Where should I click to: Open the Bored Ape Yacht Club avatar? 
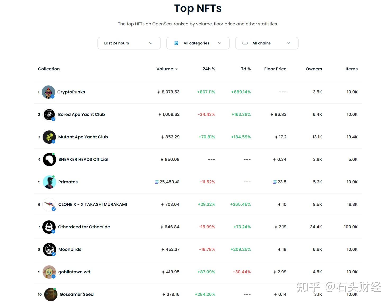click(x=49, y=115)
